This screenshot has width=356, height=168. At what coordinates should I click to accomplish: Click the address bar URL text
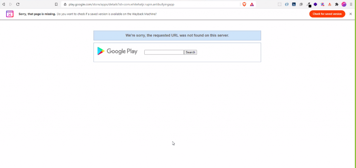[x=121, y=4]
